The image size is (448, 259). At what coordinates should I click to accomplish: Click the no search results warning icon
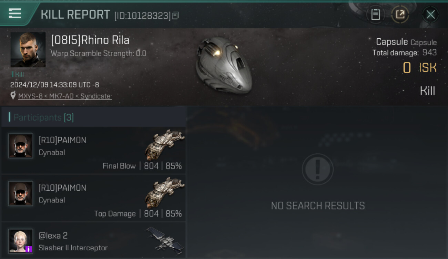tap(317, 169)
